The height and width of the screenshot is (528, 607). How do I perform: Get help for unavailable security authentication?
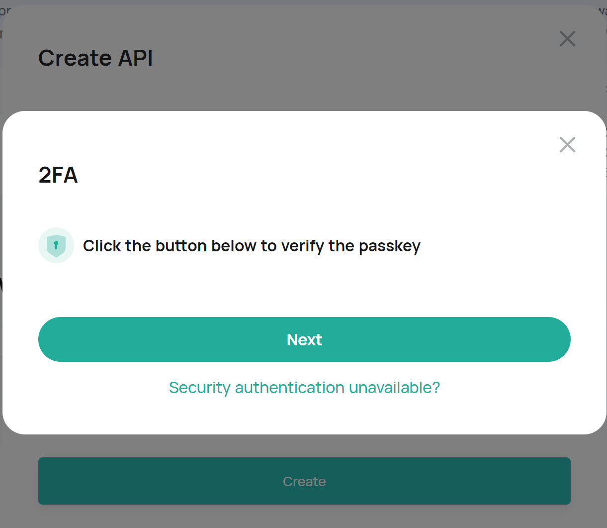pos(304,388)
